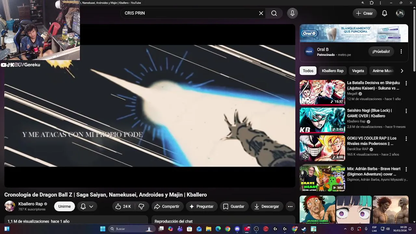Click Reproducción del chat header
The height and width of the screenshot is (234, 416).
click(x=174, y=221)
